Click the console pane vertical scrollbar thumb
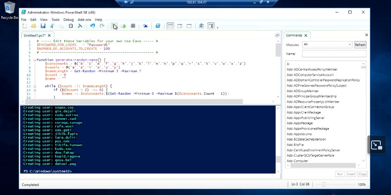This screenshot has height=195, width=391. (x=278, y=159)
